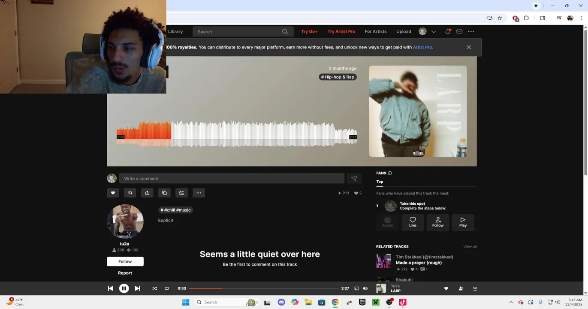The height and width of the screenshot is (309, 588).
Task: Open the tu2a artist avatar
Action: [125, 221]
